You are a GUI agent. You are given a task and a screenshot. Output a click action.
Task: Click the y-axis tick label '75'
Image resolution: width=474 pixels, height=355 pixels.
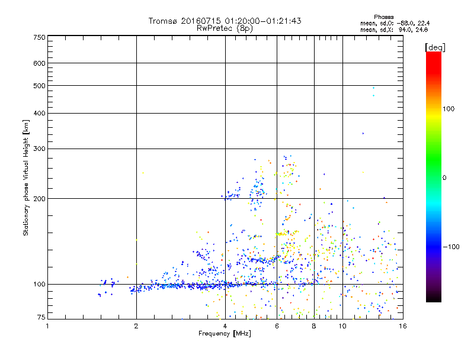pyautogui.click(x=41, y=317)
